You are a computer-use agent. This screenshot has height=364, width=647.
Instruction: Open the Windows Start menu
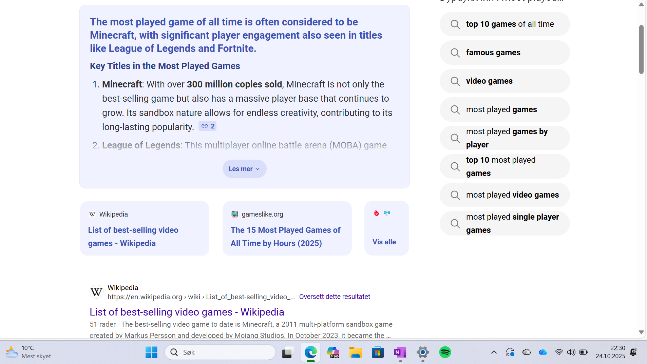coord(151,352)
